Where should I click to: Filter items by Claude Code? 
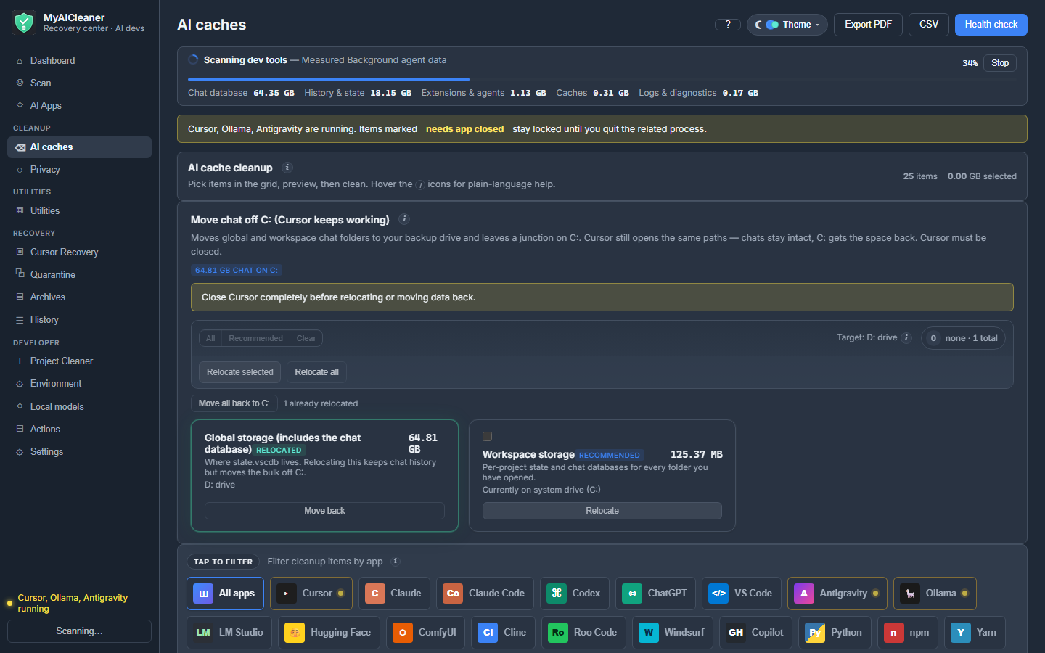pyautogui.click(x=485, y=594)
